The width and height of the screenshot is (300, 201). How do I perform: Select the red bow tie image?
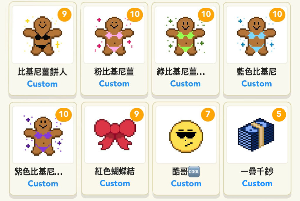coord(115,135)
